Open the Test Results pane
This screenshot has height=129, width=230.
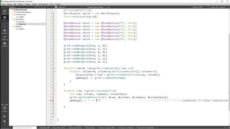click(144, 128)
